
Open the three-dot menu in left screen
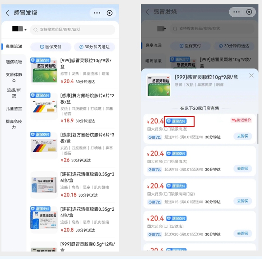point(97,13)
